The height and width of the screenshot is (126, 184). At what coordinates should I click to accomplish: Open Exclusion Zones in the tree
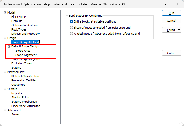22,63
